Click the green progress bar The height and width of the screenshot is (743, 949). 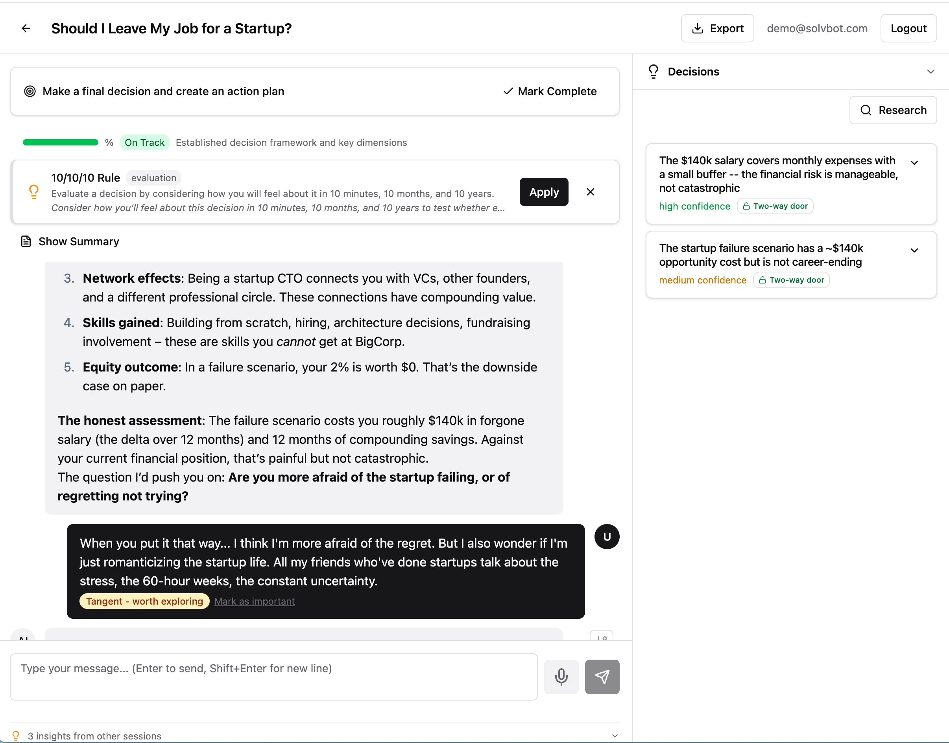[x=61, y=142]
